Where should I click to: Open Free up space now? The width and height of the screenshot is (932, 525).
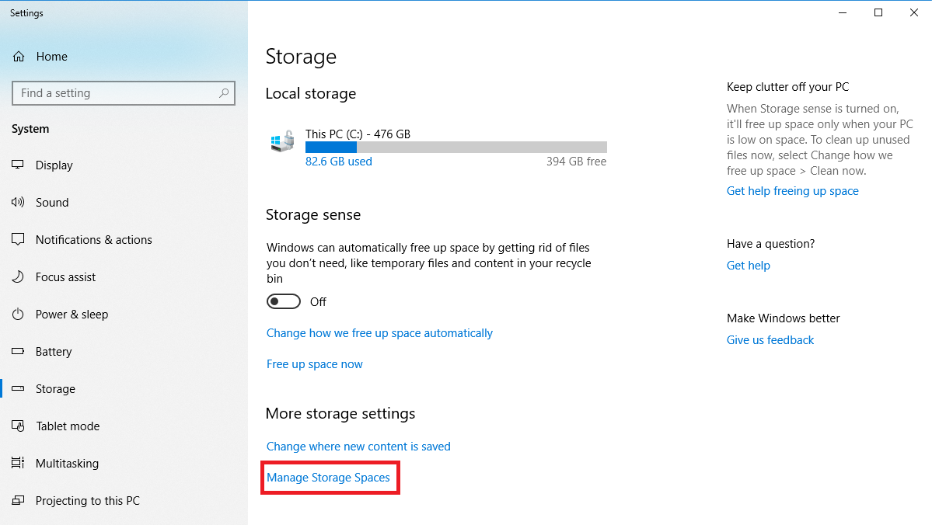click(314, 363)
